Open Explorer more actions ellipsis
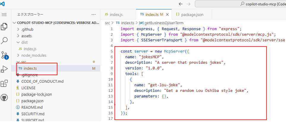Viewport: 286px width, 122px height. click(x=94, y=14)
